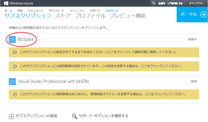Click BizSpark setup pending refresh notice

coord(104,52)
